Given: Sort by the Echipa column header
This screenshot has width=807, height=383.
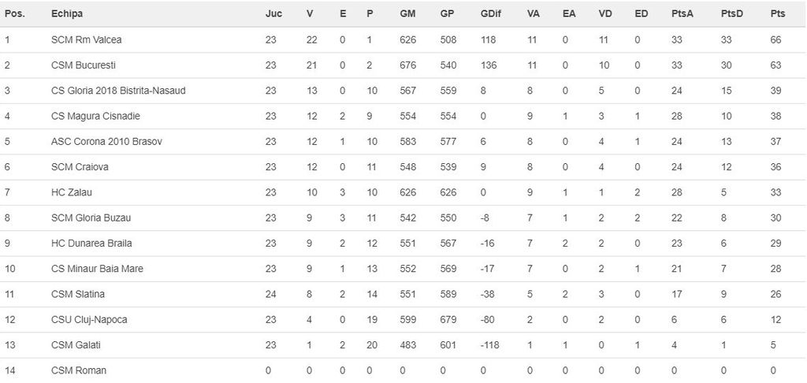Looking at the screenshot, I should pos(67,14).
